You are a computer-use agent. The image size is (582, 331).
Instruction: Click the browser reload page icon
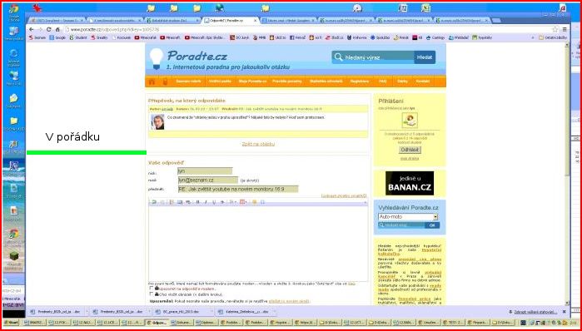[48, 29]
